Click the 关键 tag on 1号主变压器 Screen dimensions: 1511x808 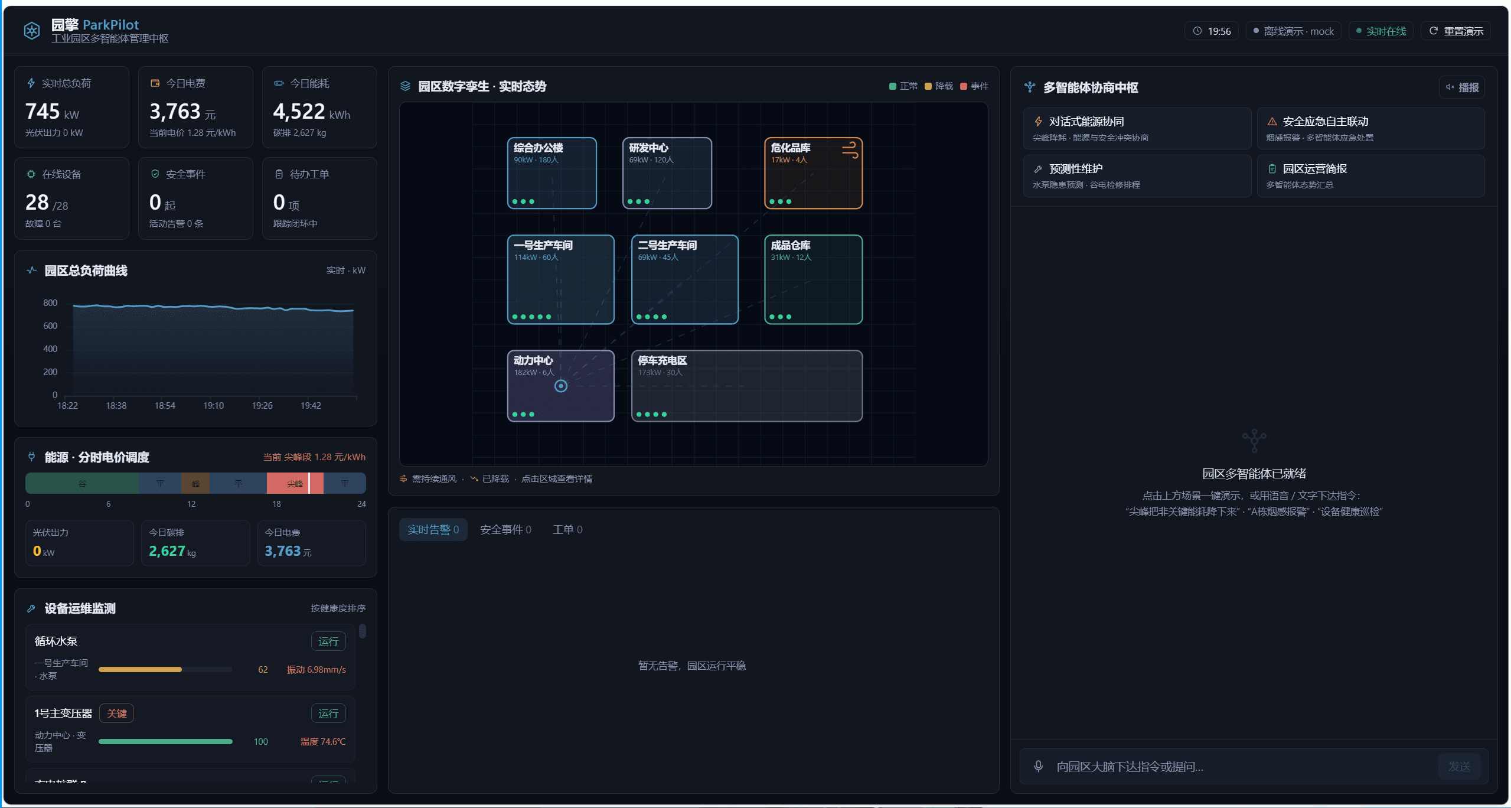click(x=116, y=713)
